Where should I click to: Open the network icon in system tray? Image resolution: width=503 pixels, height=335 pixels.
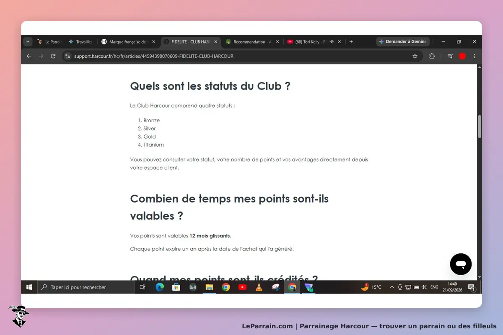point(408,287)
